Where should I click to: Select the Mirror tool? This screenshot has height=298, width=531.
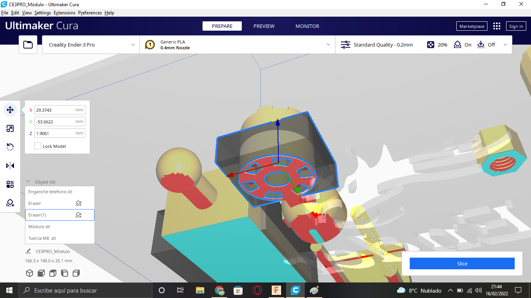point(10,166)
